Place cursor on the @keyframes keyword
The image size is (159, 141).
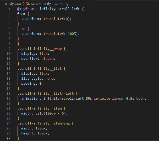27,9
